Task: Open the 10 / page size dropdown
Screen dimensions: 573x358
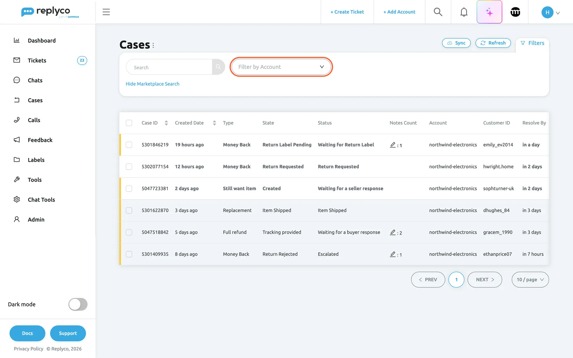Action: [x=530, y=280]
